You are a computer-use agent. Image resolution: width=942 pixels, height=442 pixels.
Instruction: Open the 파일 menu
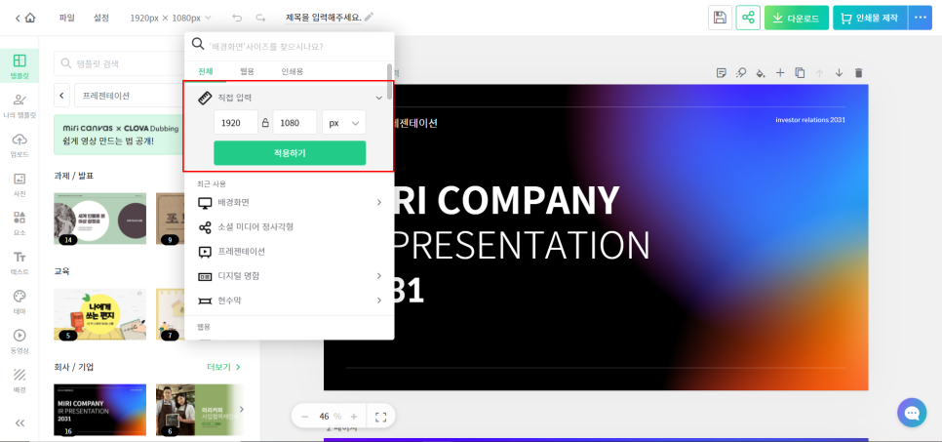66,18
